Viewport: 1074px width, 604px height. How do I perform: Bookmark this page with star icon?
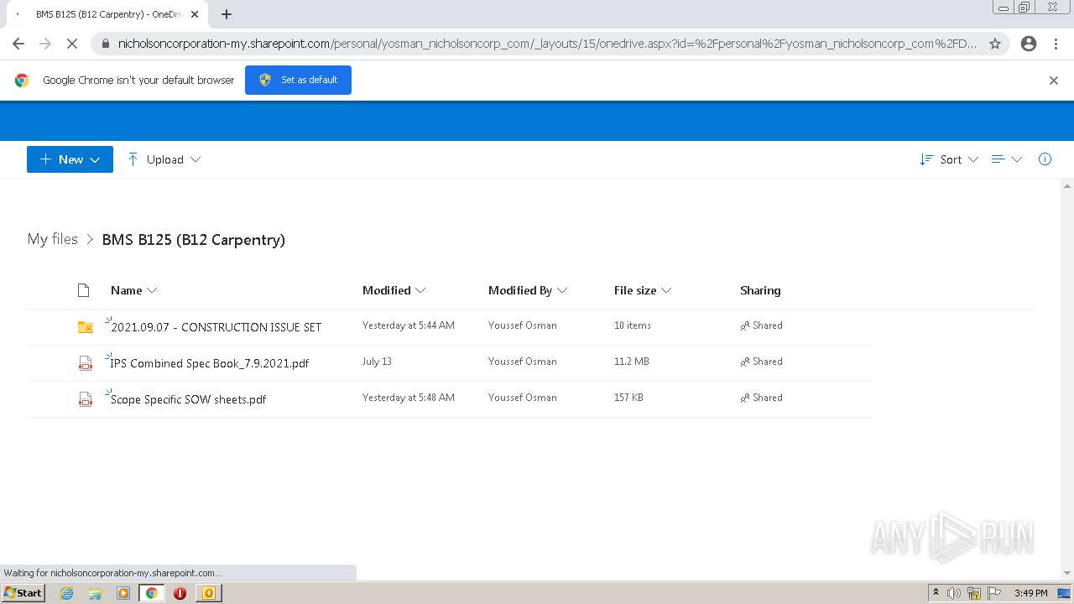995,44
